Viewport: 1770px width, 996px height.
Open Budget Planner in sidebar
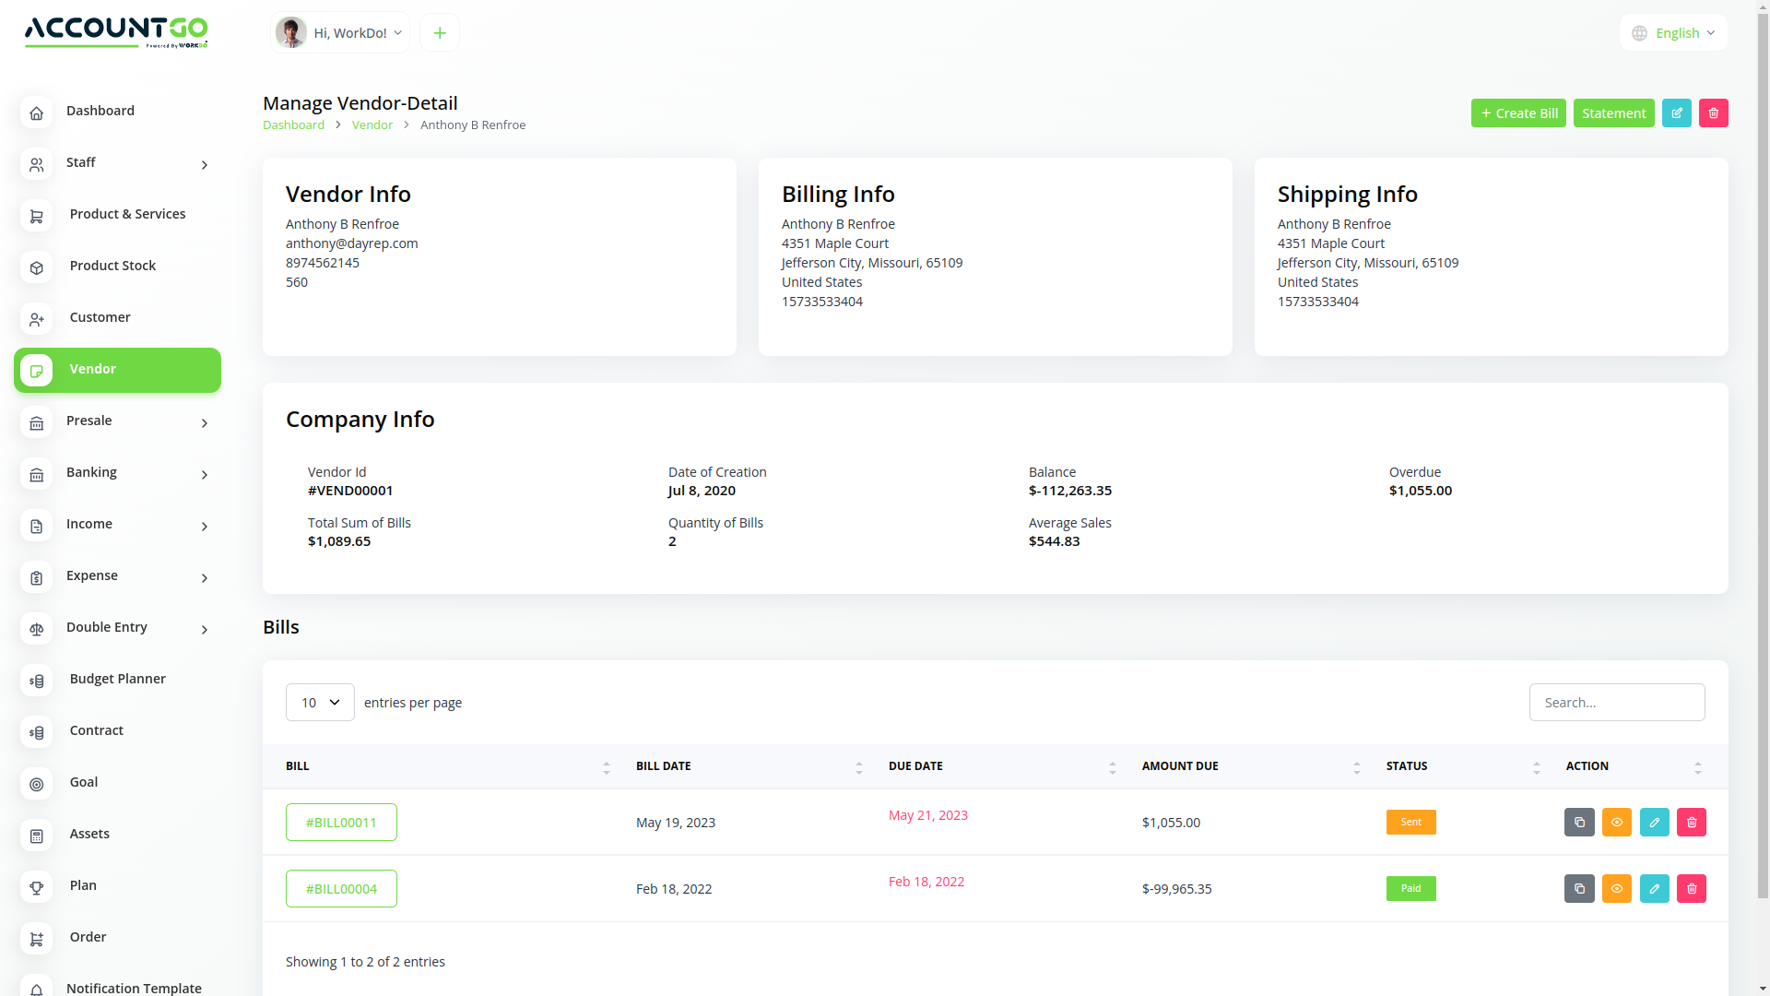coord(117,679)
